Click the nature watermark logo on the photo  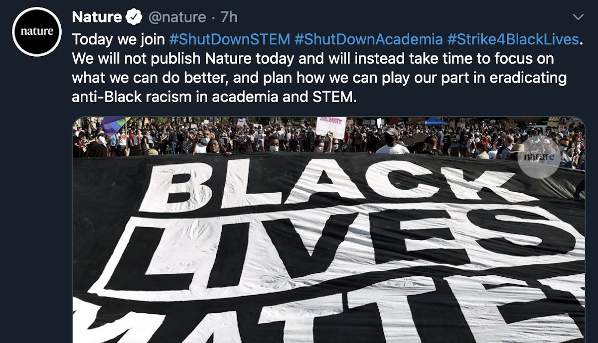click(539, 157)
